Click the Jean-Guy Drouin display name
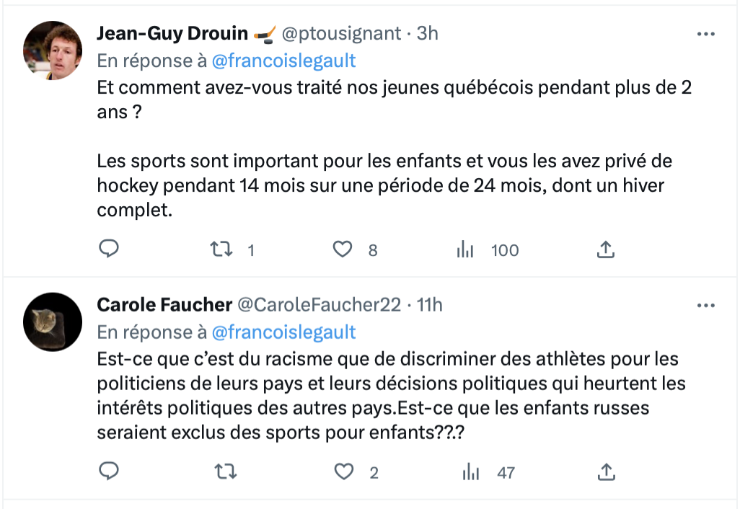740x509 pixels. (172, 33)
